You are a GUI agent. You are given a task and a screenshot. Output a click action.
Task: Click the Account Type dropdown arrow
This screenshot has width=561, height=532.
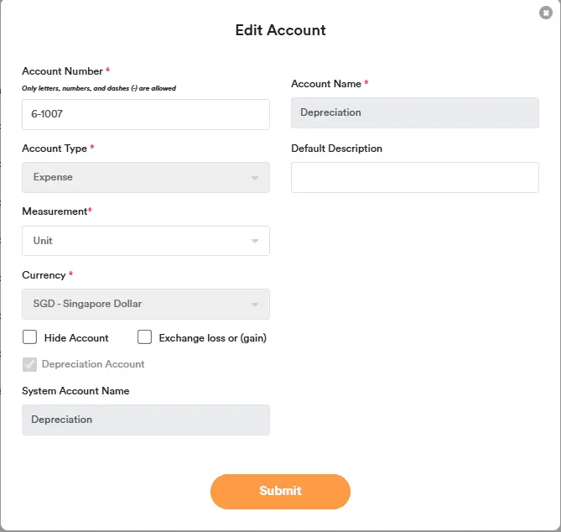255,178
